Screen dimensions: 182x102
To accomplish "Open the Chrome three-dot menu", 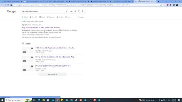I will [x=180, y=5].
